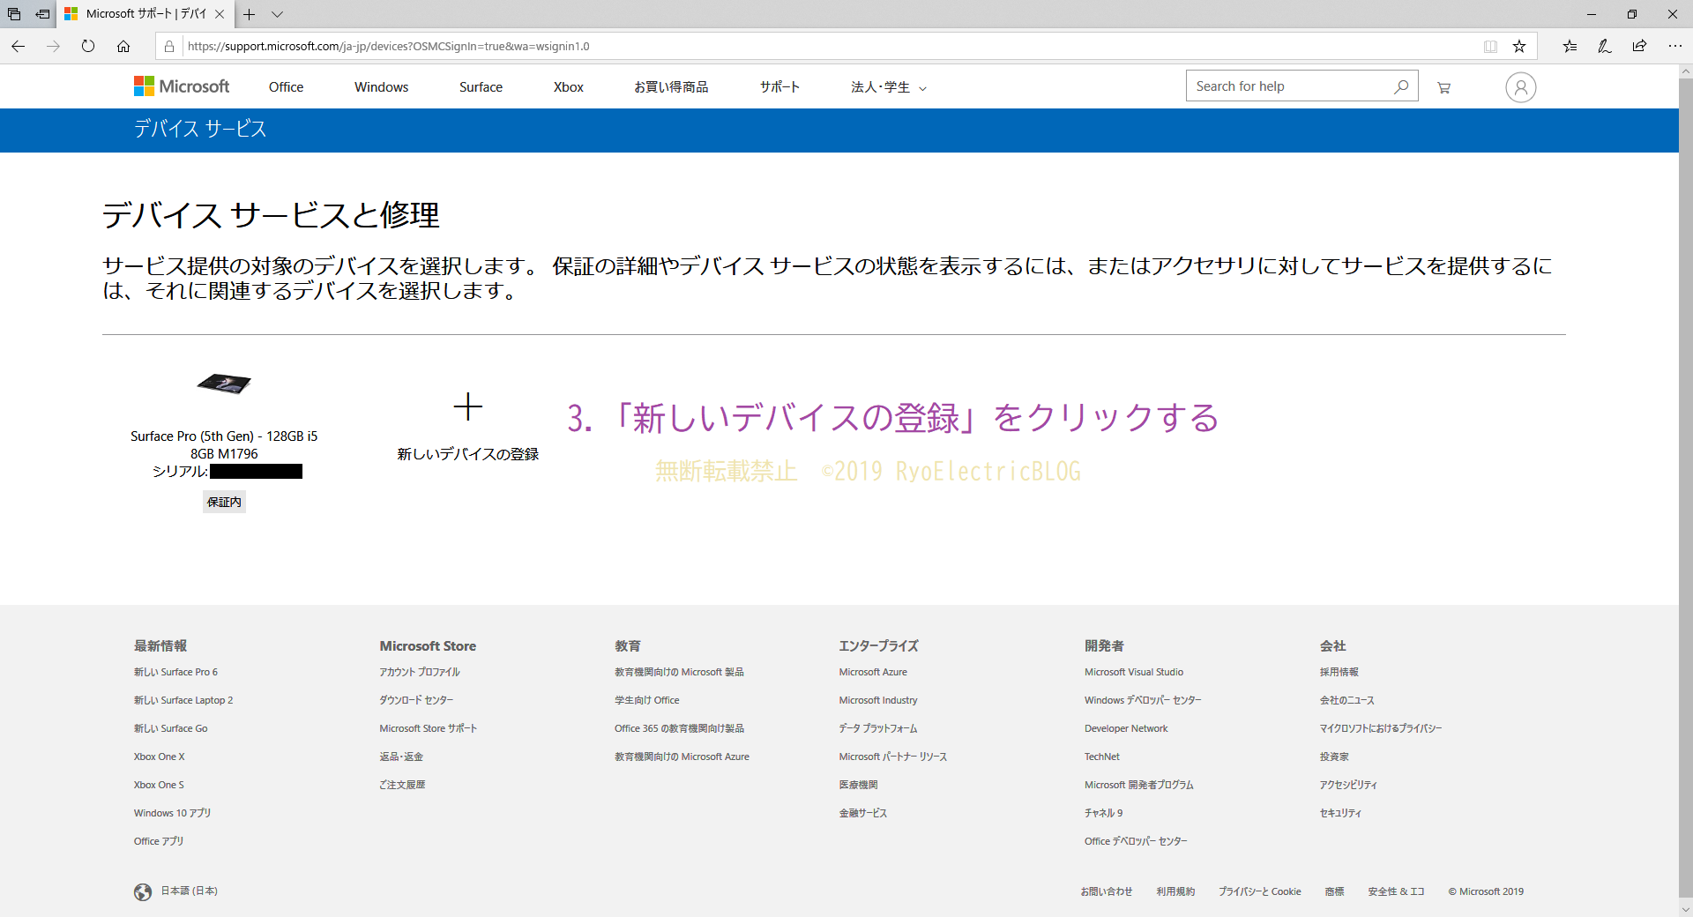1693x917 pixels.
Task: Open the お買い得商品 menu item
Action: (x=671, y=87)
